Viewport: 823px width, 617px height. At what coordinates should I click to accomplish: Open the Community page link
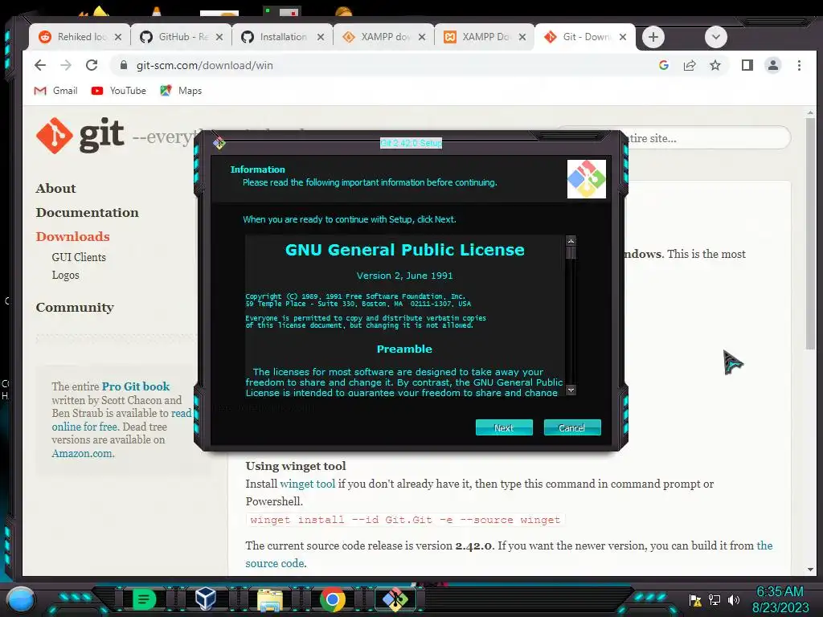[x=75, y=308]
